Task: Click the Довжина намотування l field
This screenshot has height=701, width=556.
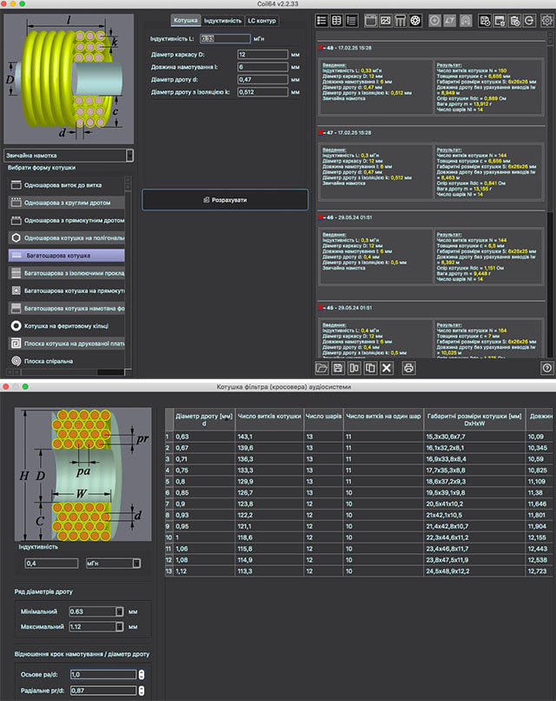Action: point(262,67)
